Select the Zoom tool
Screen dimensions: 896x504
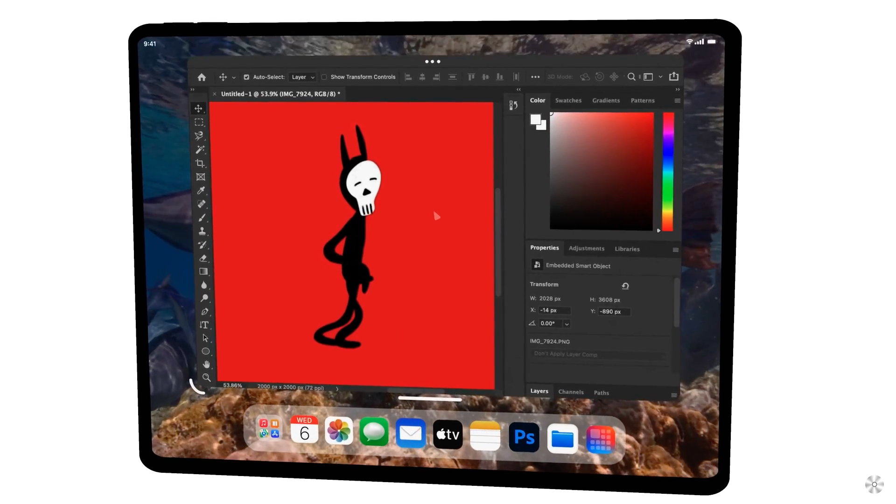(206, 378)
